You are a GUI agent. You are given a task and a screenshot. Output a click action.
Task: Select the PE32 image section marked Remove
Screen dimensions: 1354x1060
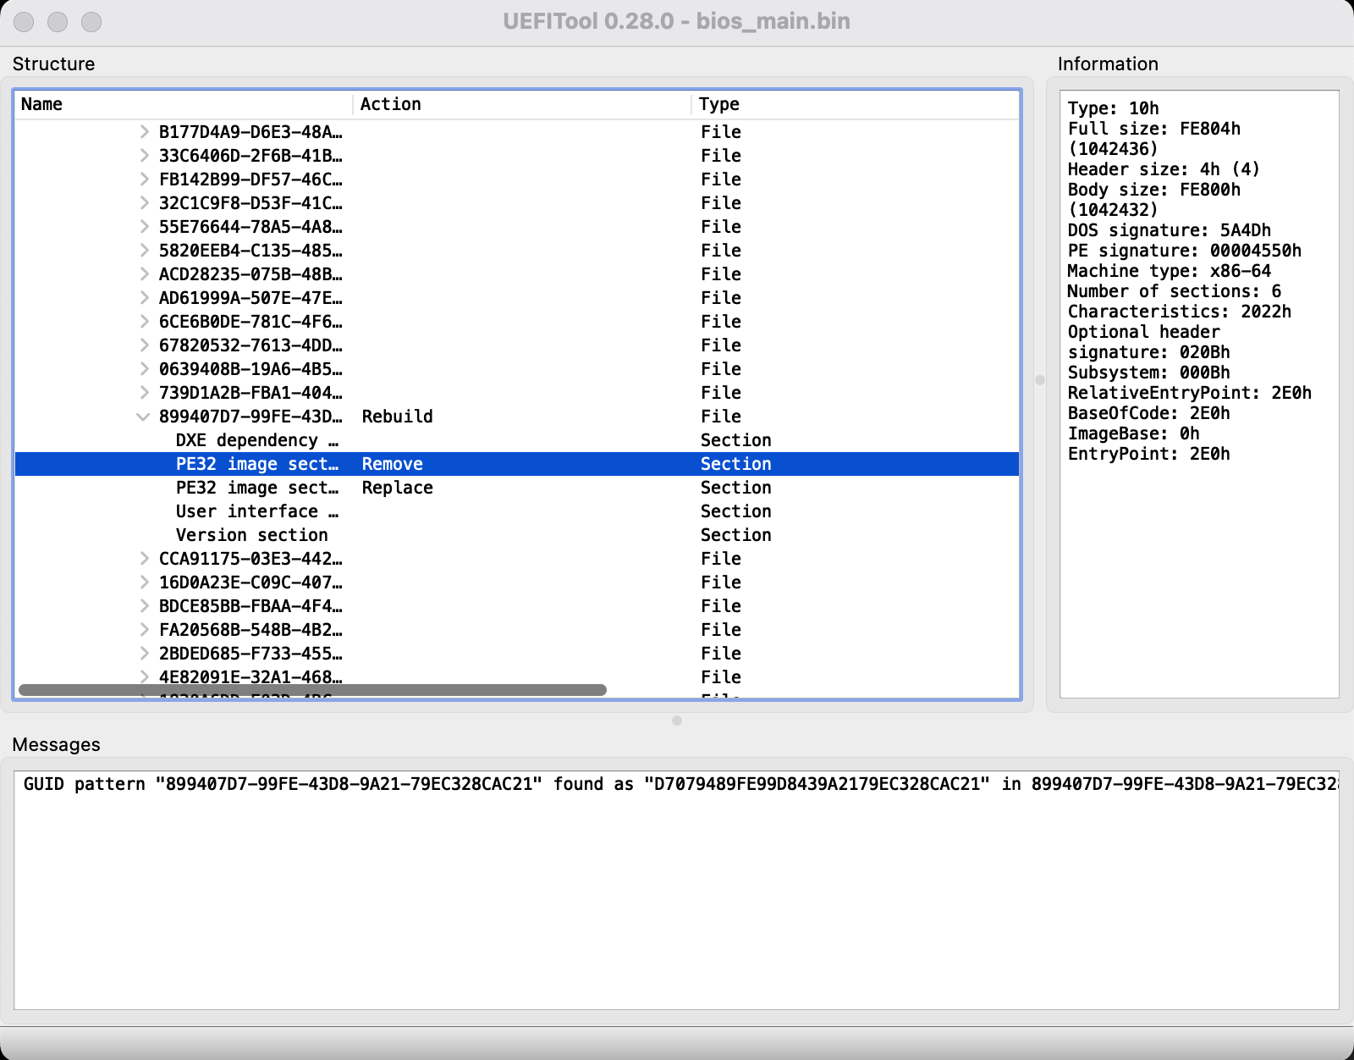[x=517, y=464]
